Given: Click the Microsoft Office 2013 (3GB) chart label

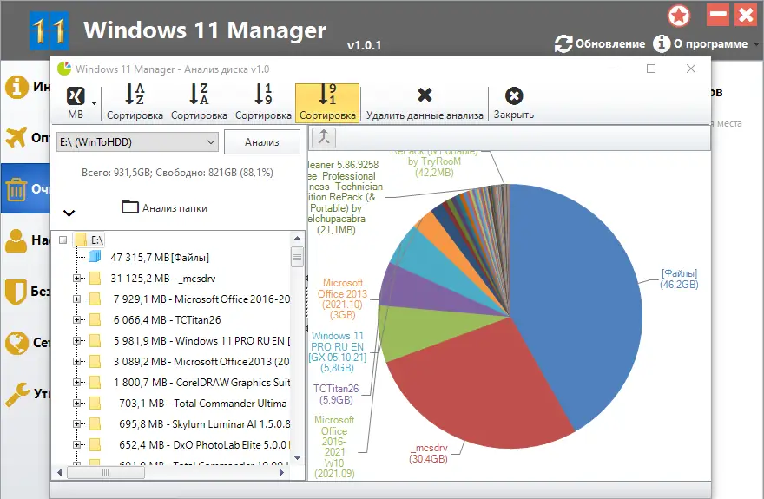Looking at the screenshot, I should click(343, 299).
